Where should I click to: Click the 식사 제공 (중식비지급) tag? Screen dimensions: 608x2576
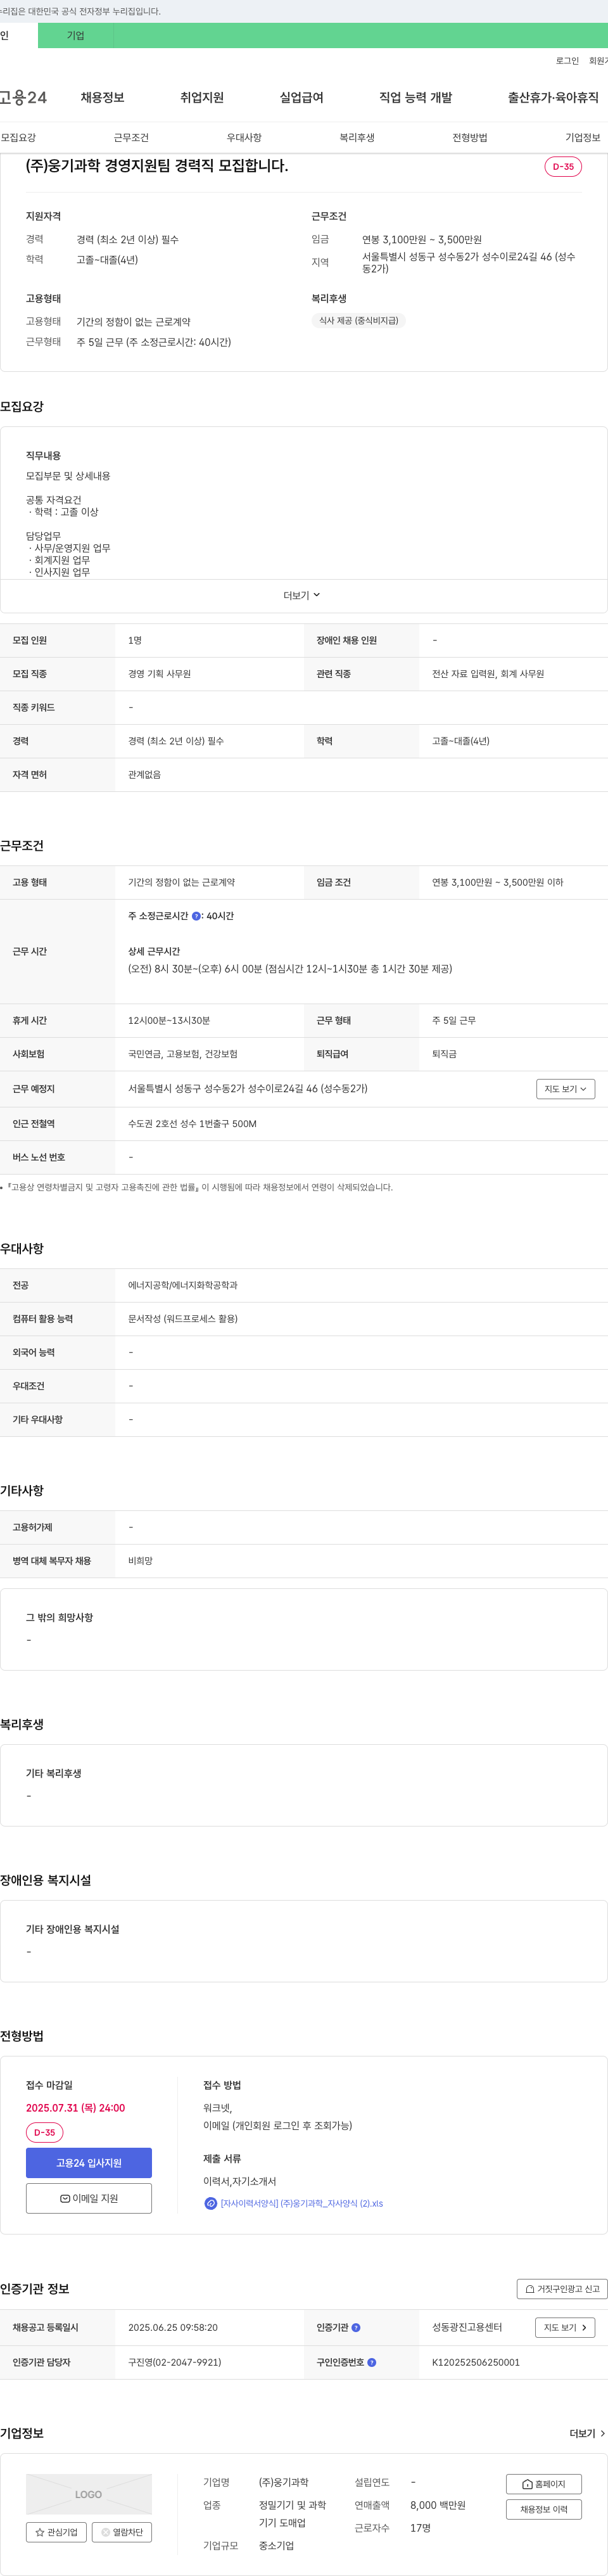pos(358,321)
